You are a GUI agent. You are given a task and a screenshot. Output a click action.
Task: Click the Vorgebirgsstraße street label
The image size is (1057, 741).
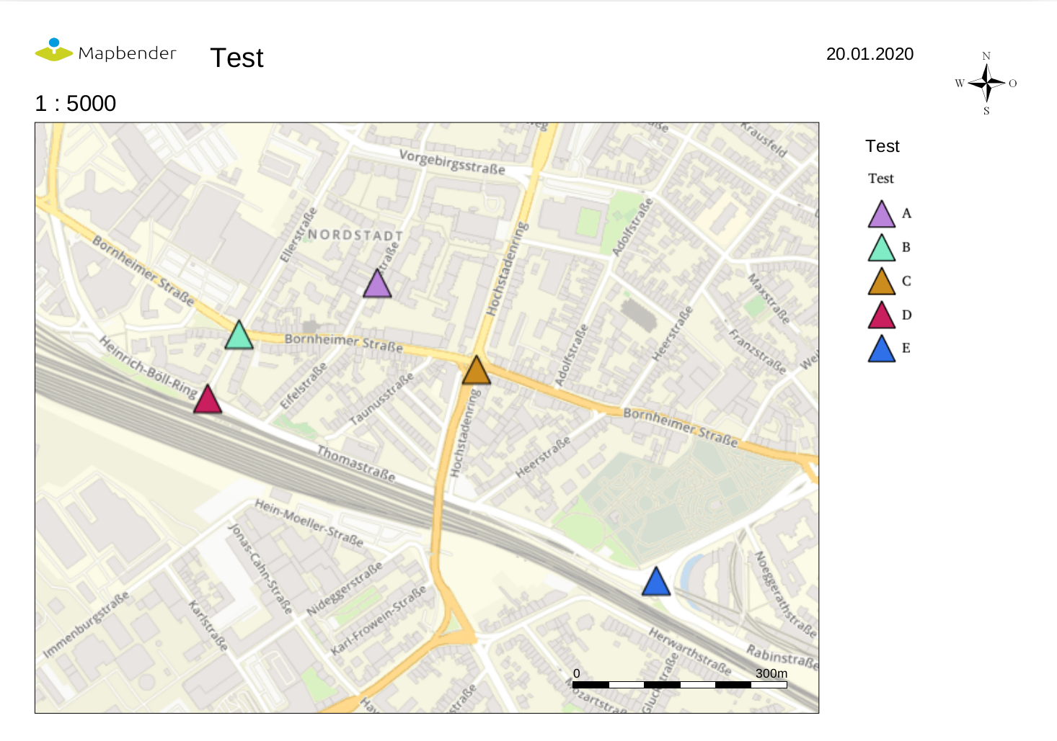452,162
